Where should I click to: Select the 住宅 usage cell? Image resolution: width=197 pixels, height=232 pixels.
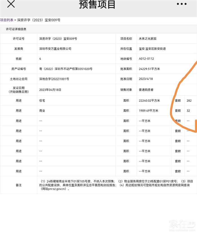42,101
